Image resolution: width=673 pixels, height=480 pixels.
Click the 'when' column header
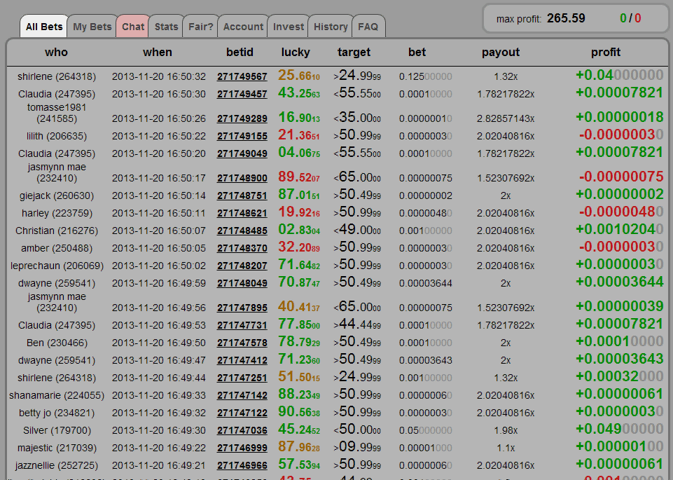[158, 53]
